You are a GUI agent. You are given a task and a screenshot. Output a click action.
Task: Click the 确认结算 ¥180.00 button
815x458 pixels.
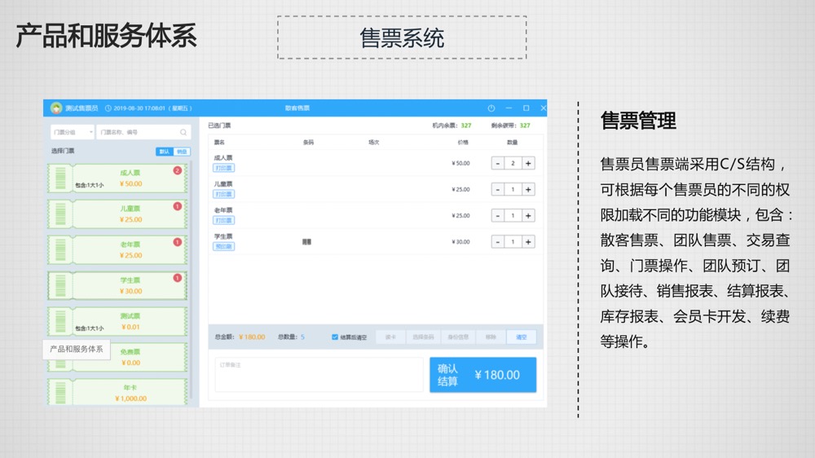482,374
